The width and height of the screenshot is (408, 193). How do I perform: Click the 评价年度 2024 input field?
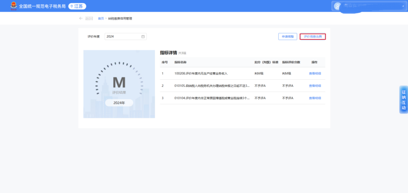click(123, 36)
